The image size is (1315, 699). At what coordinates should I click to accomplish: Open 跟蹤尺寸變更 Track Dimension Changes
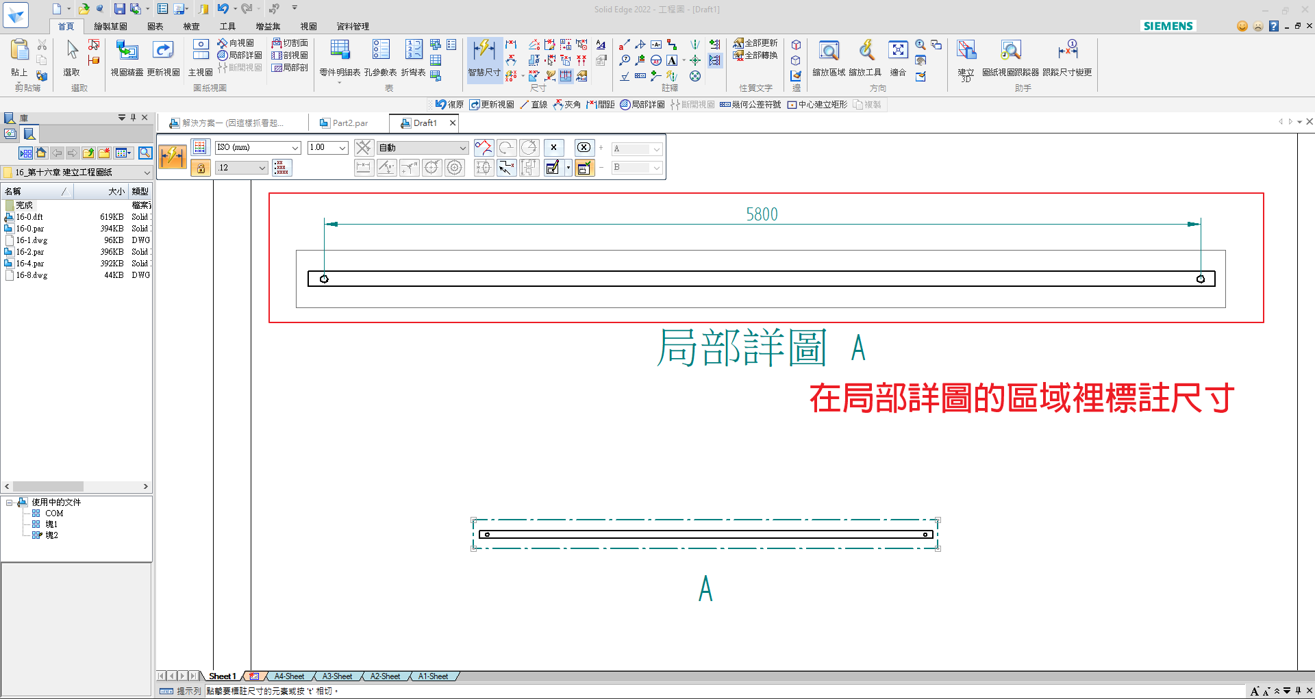point(1067,58)
